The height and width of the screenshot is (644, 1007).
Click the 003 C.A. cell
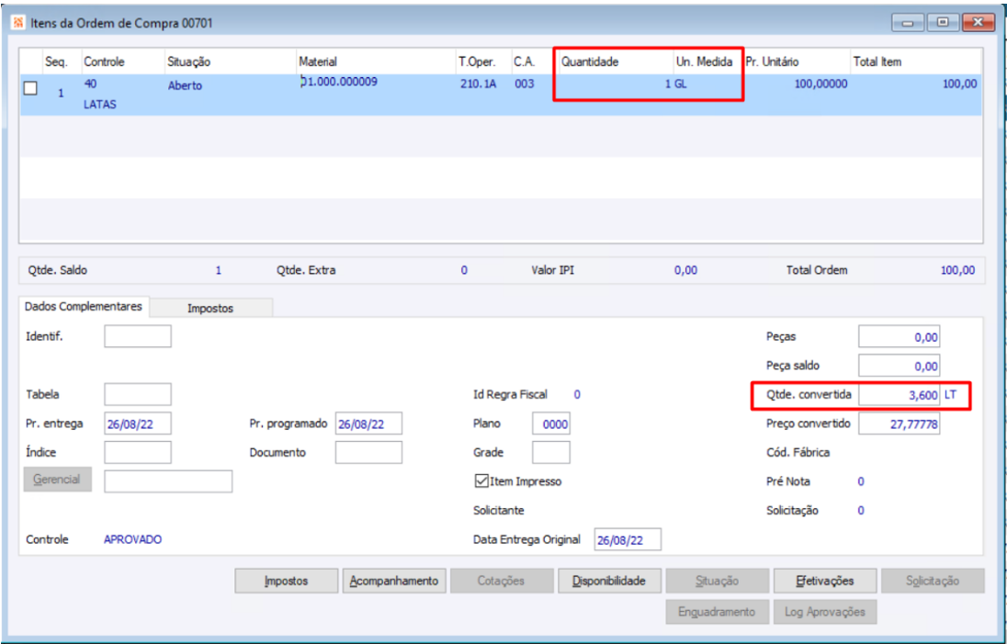(x=524, y=84)
